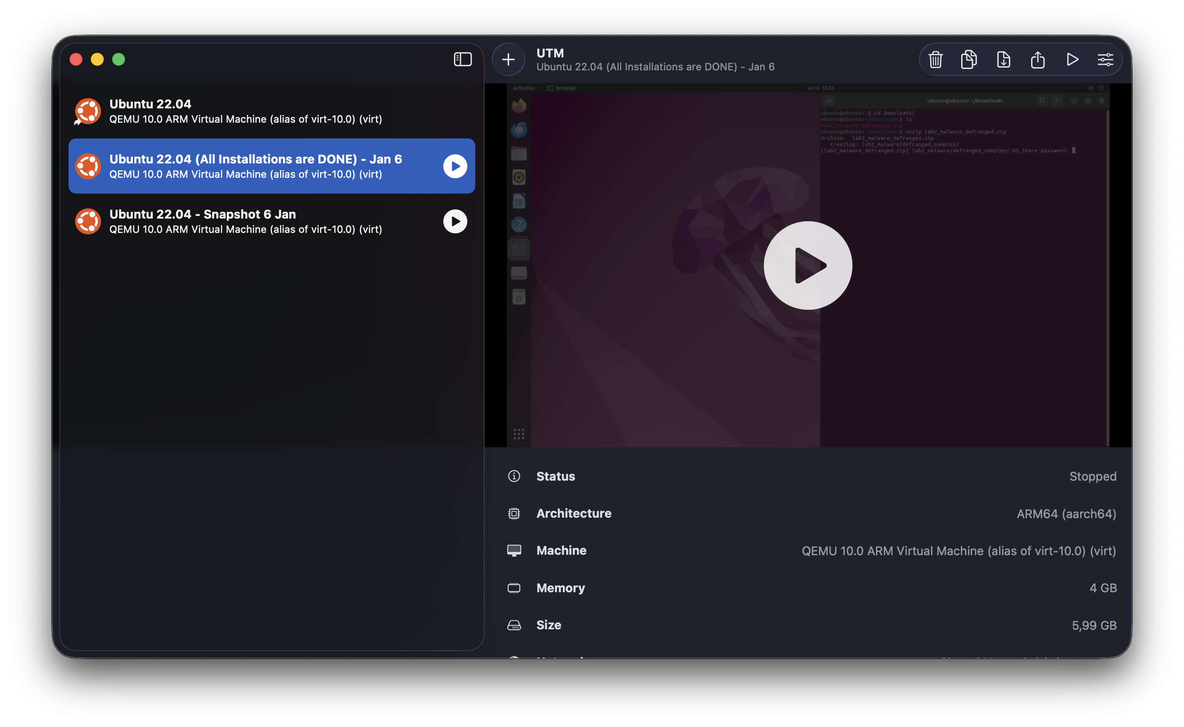Screen dimensions: 1184x727
Task: Run the VM from toolbar play icon
Action: coord(1071,60)
